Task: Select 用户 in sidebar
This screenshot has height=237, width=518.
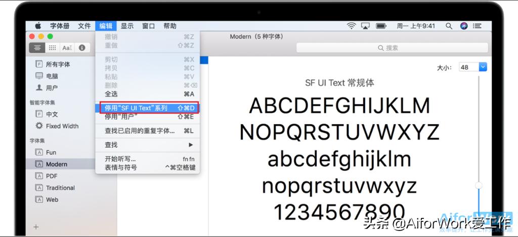Action: point(52,88)
